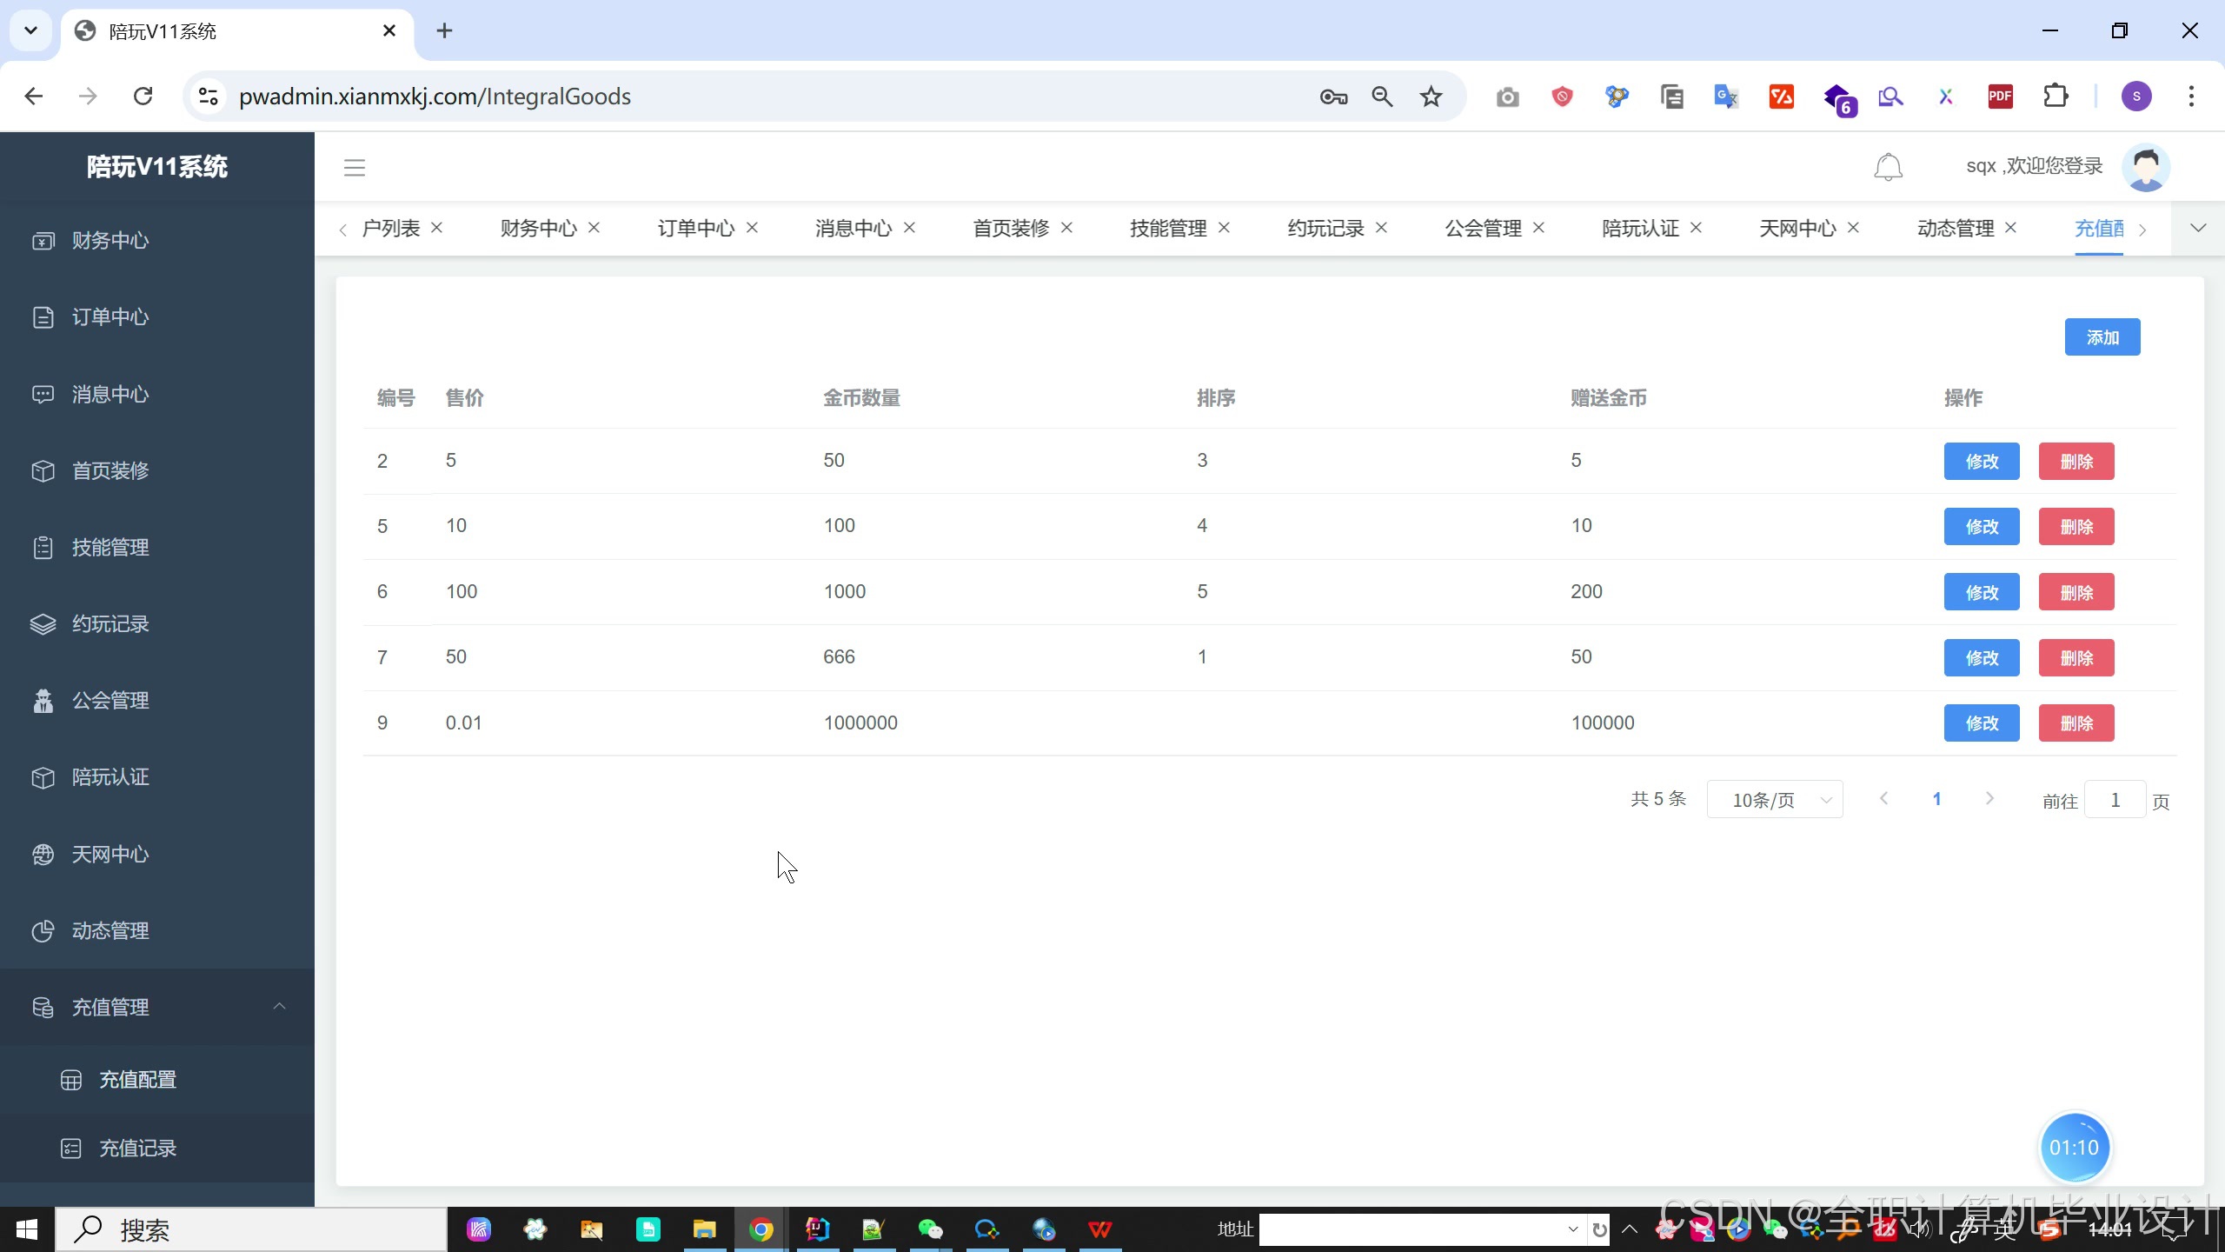Click the camera screenshot extension icon

(1508, 97)
